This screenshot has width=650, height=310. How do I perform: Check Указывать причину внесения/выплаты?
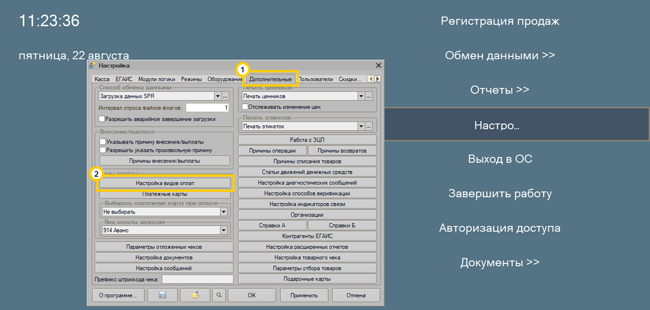(102, 142)
